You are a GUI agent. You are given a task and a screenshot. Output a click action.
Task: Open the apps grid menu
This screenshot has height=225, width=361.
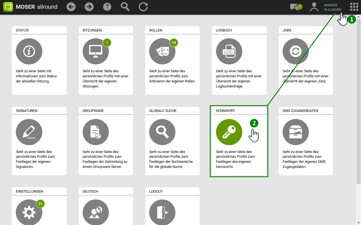[x=354, y=7]
